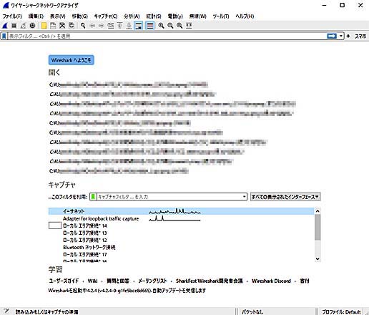The image size is (369, 315).
Task: Go back to the previous packet icon
Action: 92,26
